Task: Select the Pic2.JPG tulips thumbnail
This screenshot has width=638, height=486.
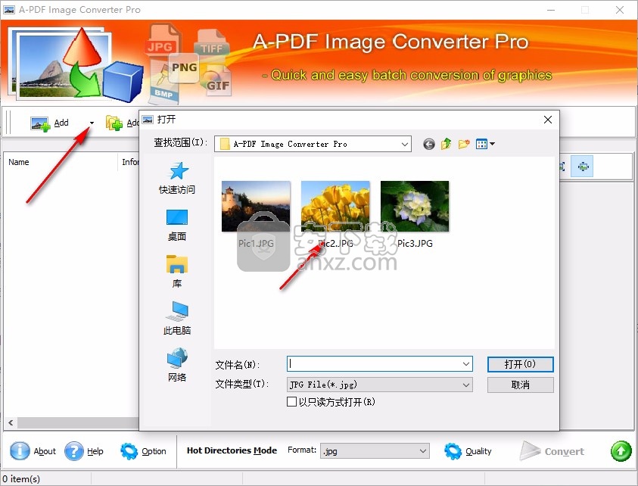Action: [335, 207]
